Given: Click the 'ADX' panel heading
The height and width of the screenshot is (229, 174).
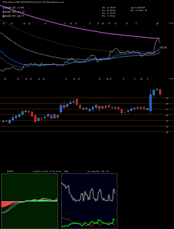Looking at the screenshot, I should click(66, 171).
